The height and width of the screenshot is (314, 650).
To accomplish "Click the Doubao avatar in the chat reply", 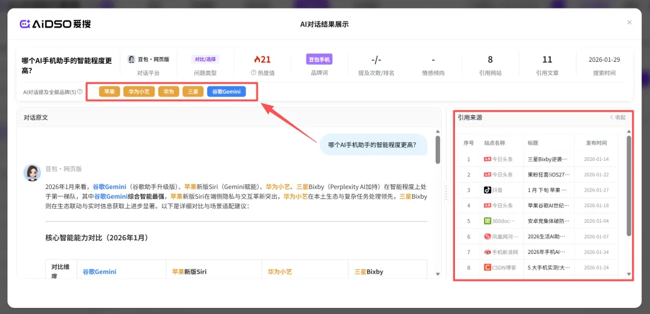I will click(x=31, y=173).
